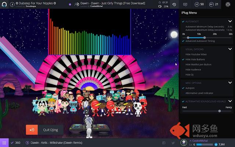Click the plug.dj headphones logo
The width and height of the screenshot is (235, 147).
coord(4,4)
